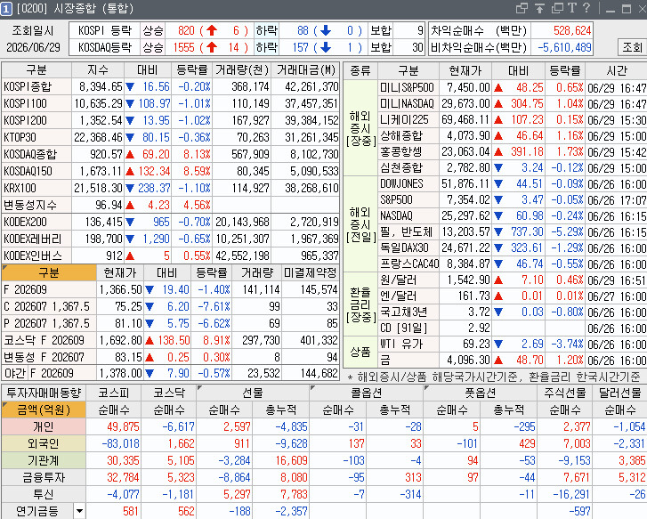Click the 원/달러 exchange rate row
This screenshot has width=647, height=519.
pos(512,280)
